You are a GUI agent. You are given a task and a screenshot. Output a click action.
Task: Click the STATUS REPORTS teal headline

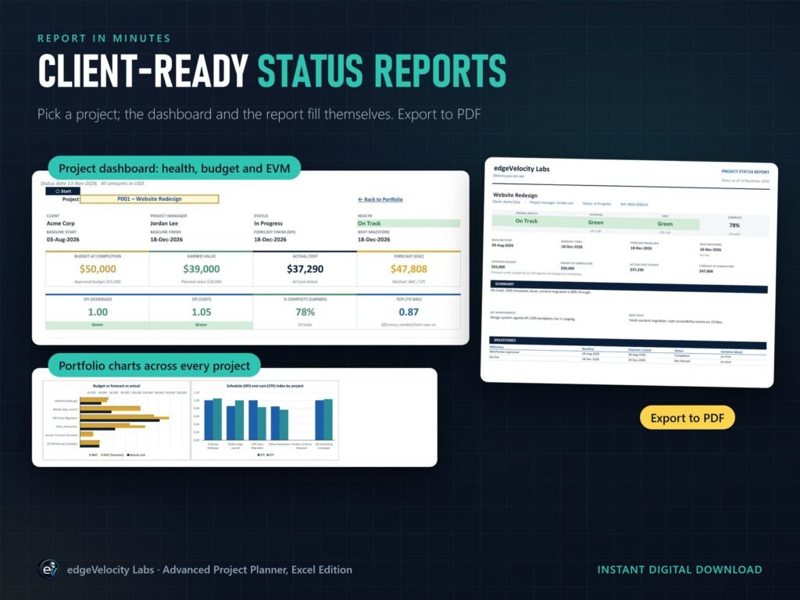(381, 70)
